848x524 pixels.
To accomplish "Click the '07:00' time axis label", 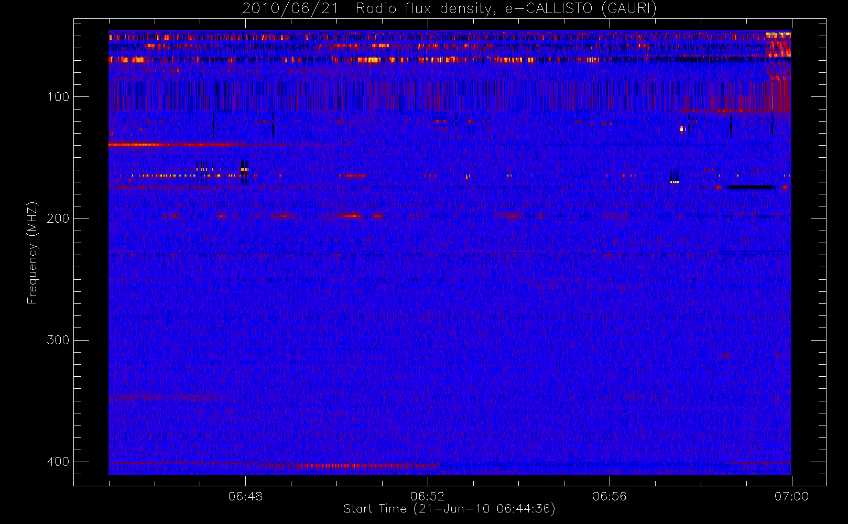I will [791, 496].
